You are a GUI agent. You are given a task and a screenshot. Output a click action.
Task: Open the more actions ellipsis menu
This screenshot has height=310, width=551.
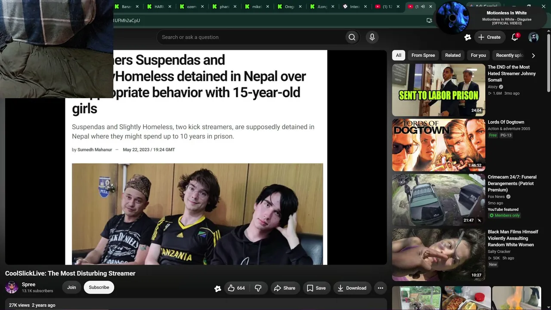pyautogui.click(x=381, y=288)
